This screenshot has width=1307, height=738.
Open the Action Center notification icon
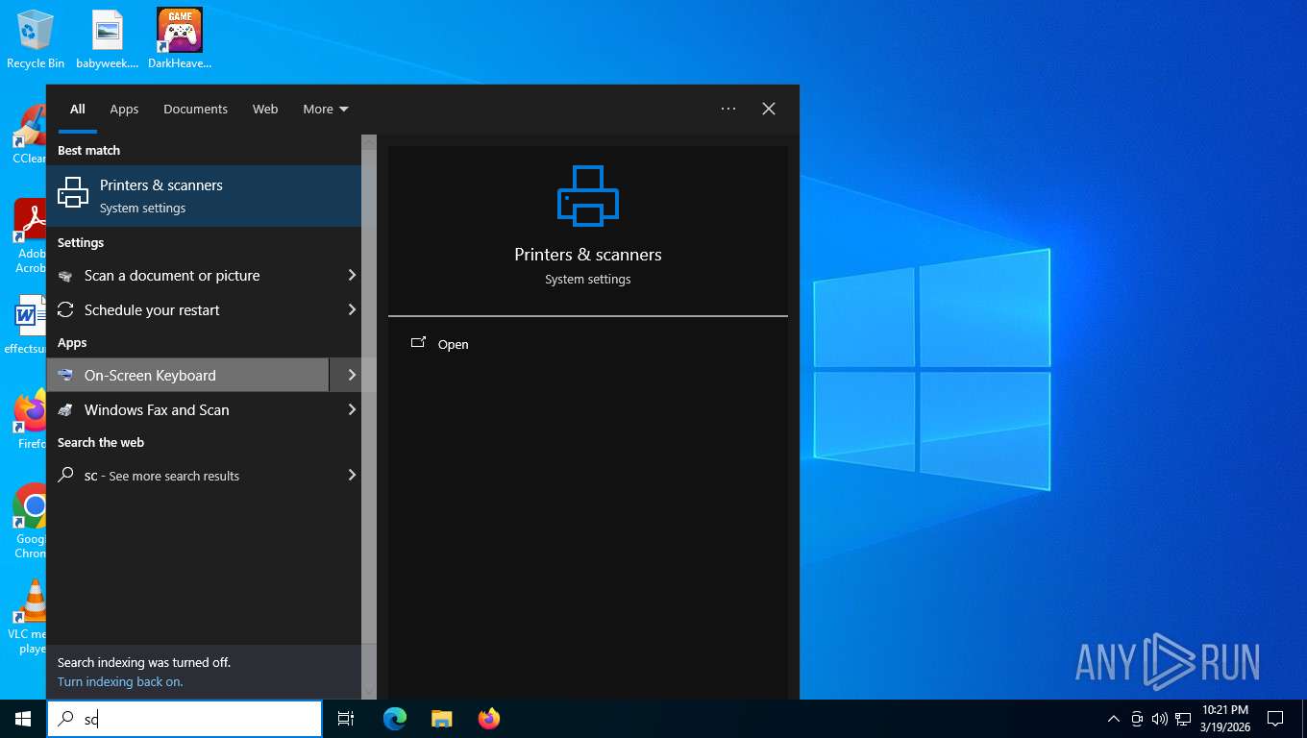coord(1275,718)
